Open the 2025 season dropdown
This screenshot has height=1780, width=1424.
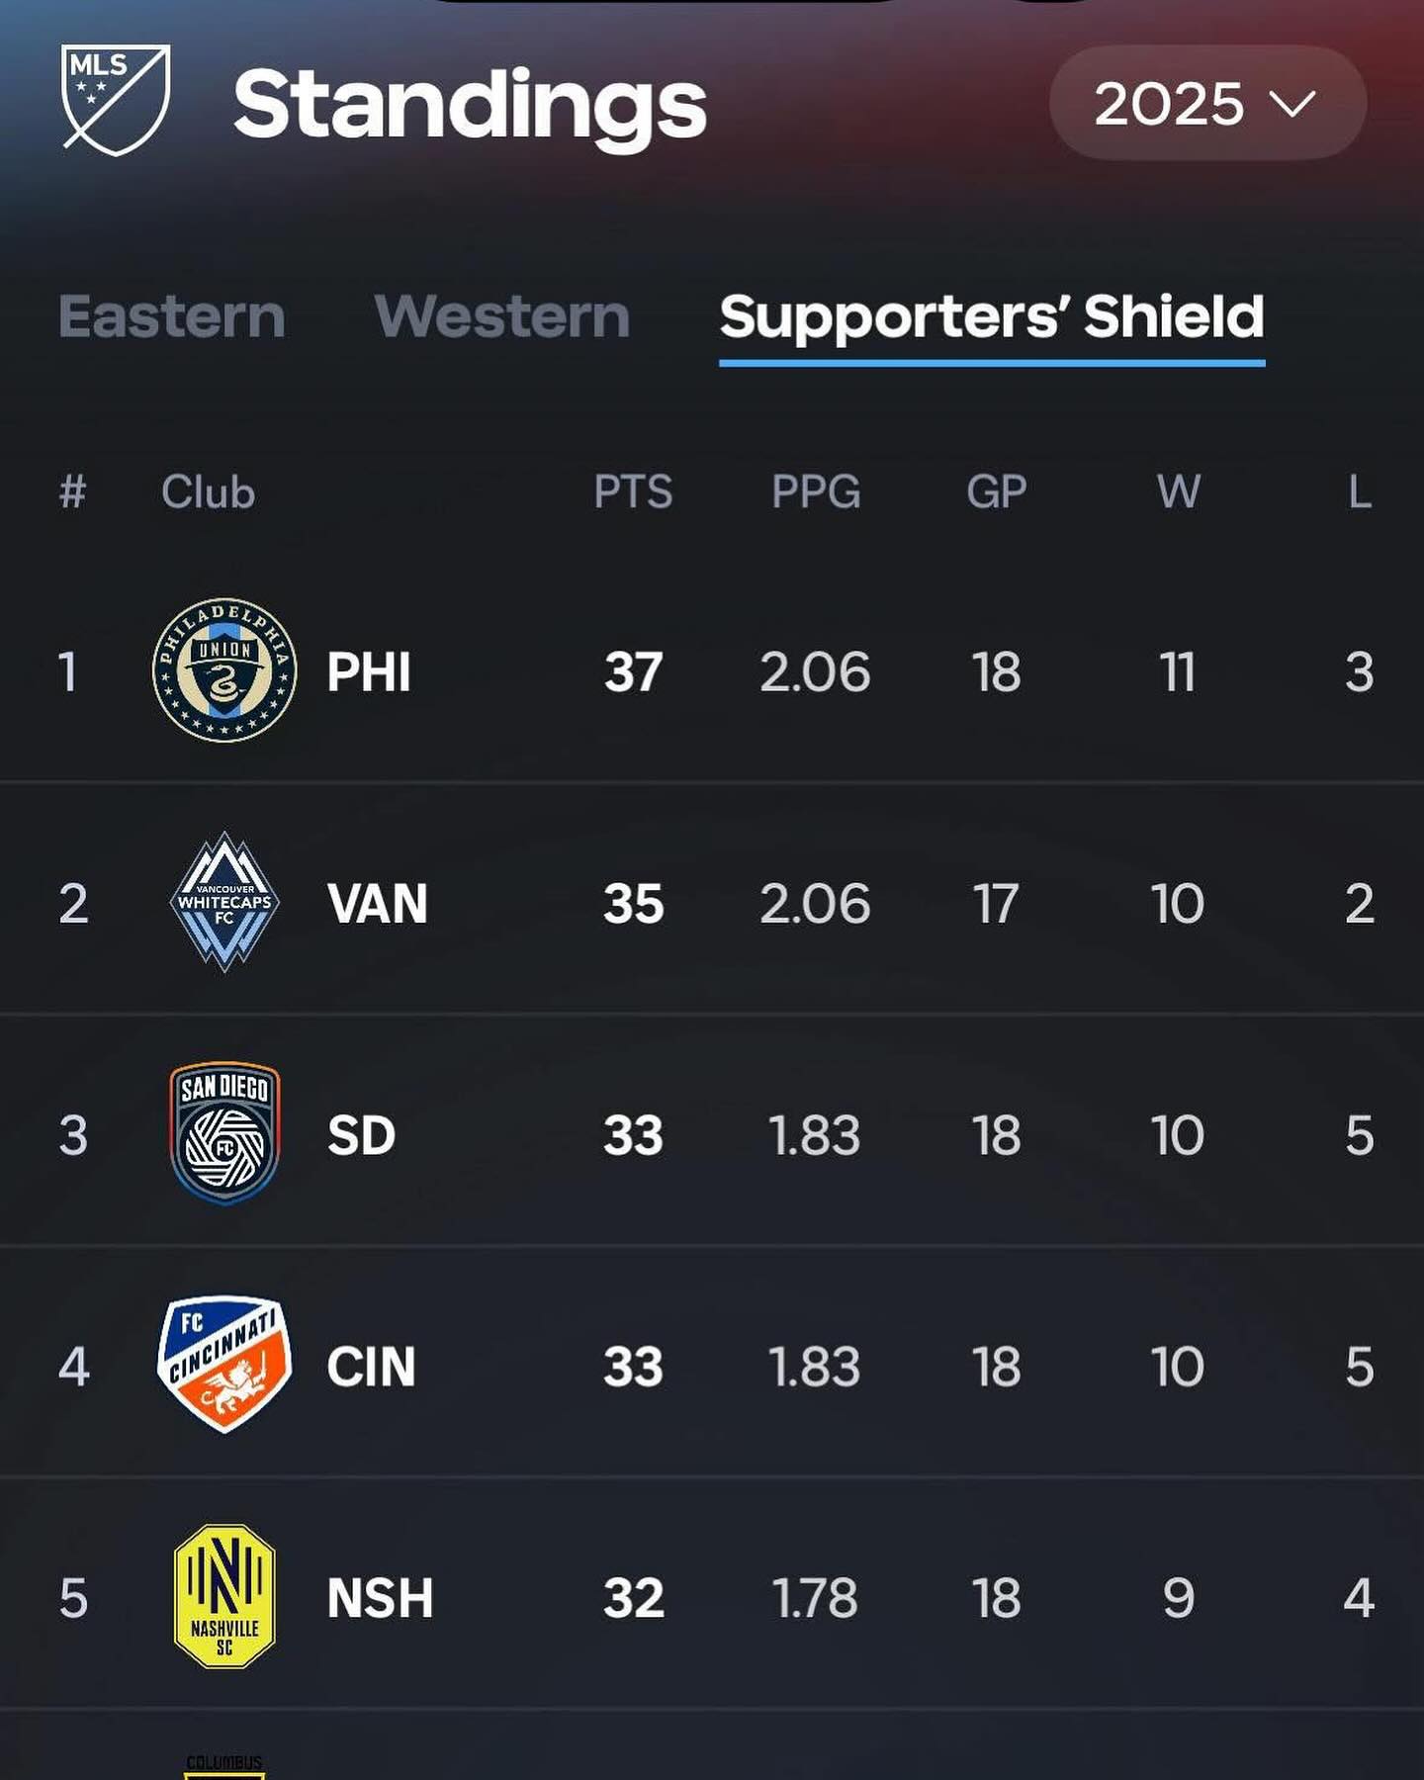[x=1207, y=103]
